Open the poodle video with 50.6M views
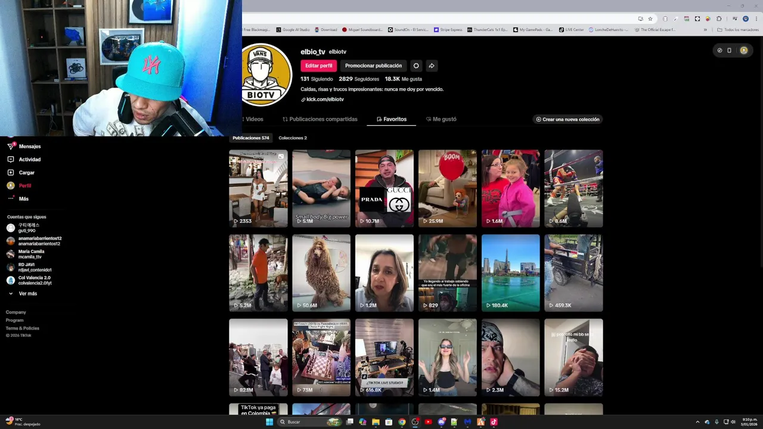 321,273
